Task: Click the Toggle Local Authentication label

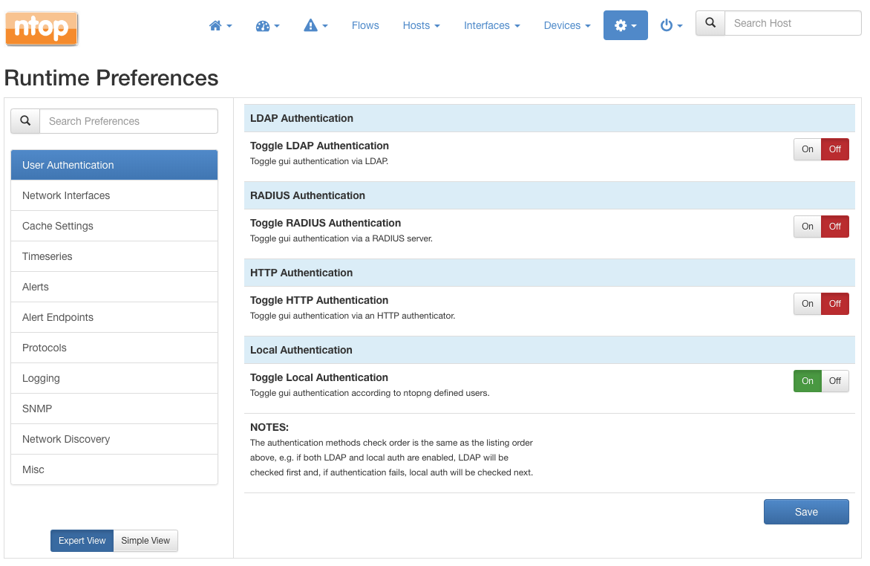Action: pyautogui.click(x=319, y=377)
